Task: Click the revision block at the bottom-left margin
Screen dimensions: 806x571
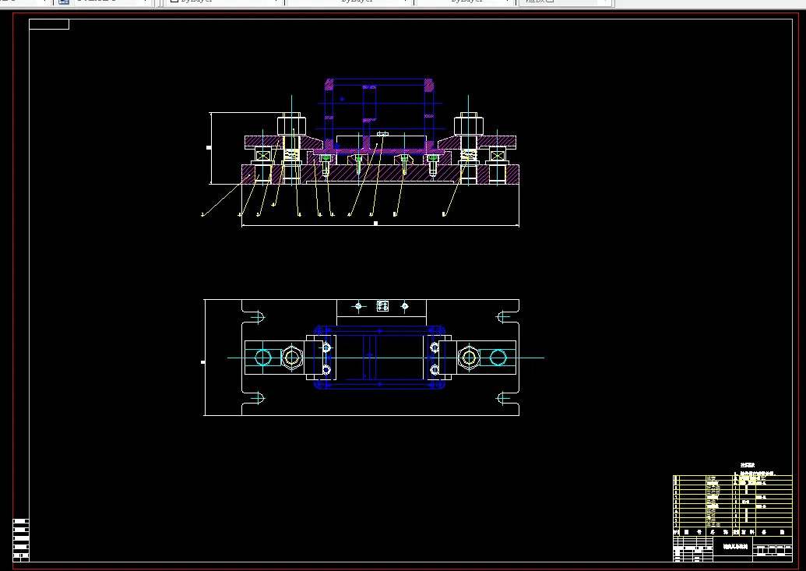Action: [21, 540]
